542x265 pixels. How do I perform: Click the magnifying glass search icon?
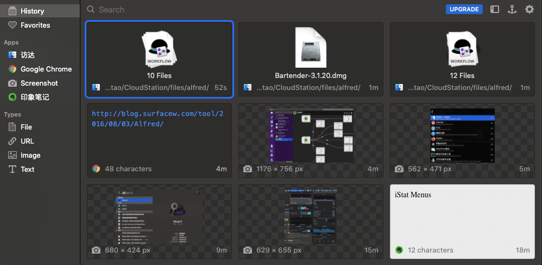point(91,9)
